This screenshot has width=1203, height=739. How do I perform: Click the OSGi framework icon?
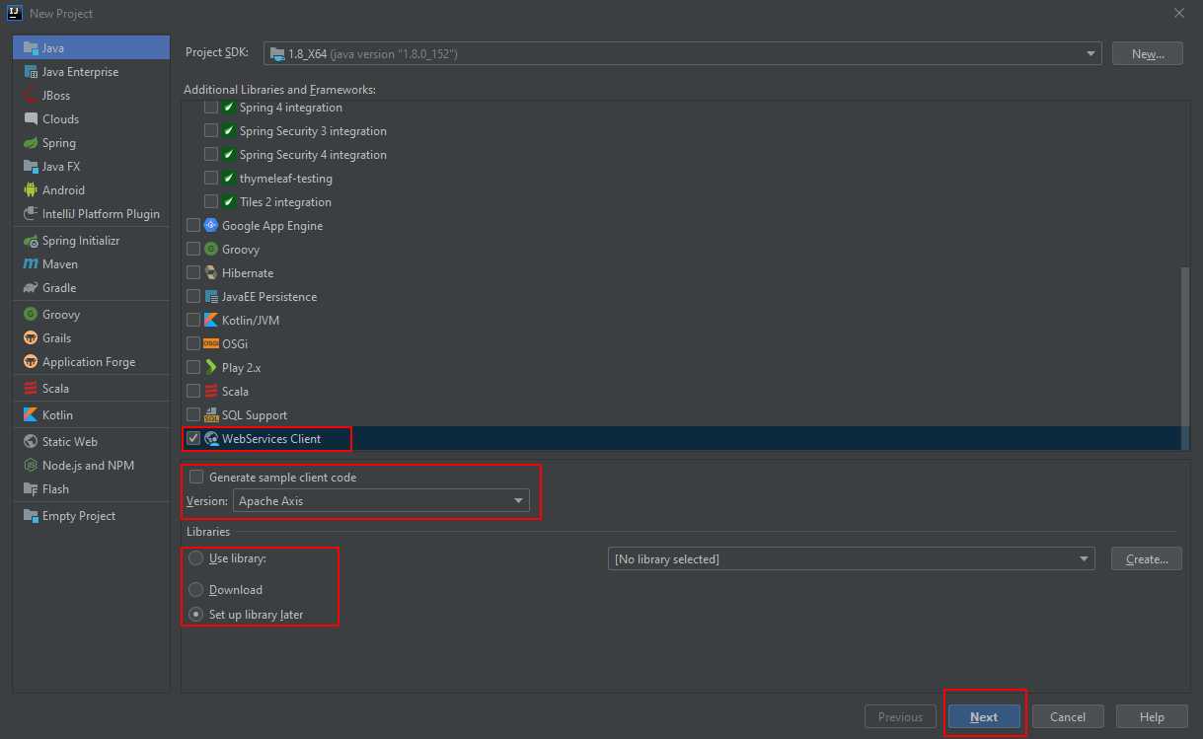tap(211, 343)
